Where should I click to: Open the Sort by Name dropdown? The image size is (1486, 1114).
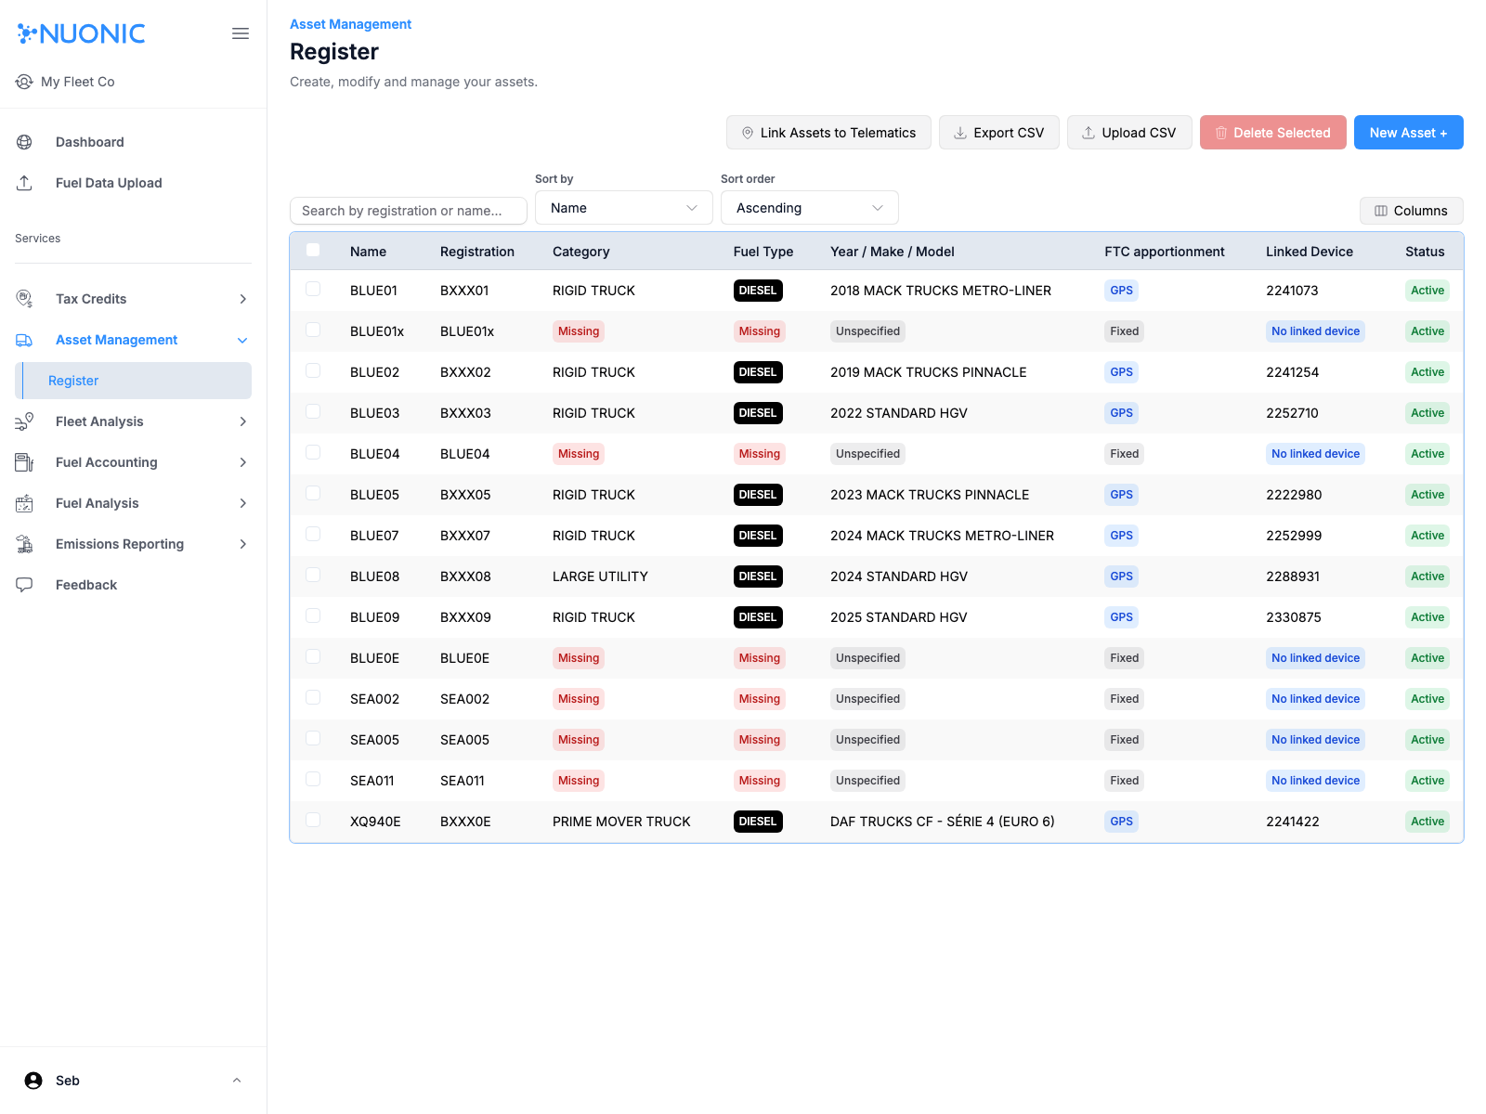[x=623, y=207]
